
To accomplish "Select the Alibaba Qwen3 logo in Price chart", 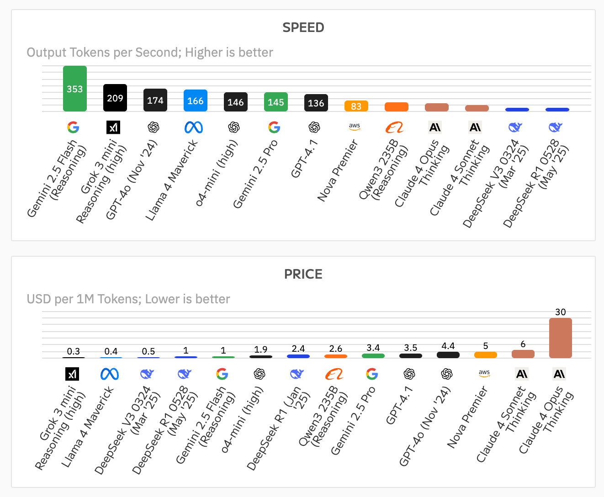I will 334,374.
